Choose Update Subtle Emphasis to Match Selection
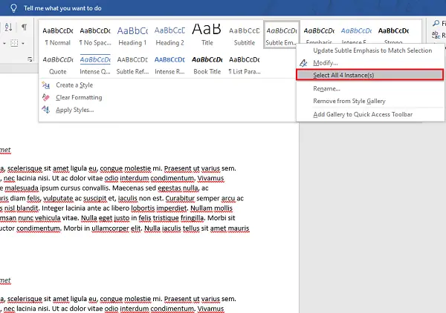 [x=372, y=50]
